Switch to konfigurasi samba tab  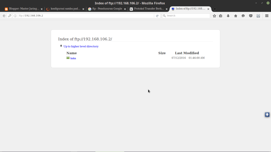click(x=65, y=9)
